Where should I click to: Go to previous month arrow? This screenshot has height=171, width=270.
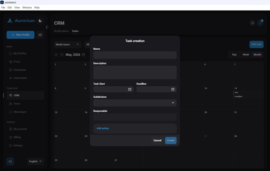(56, 55)
